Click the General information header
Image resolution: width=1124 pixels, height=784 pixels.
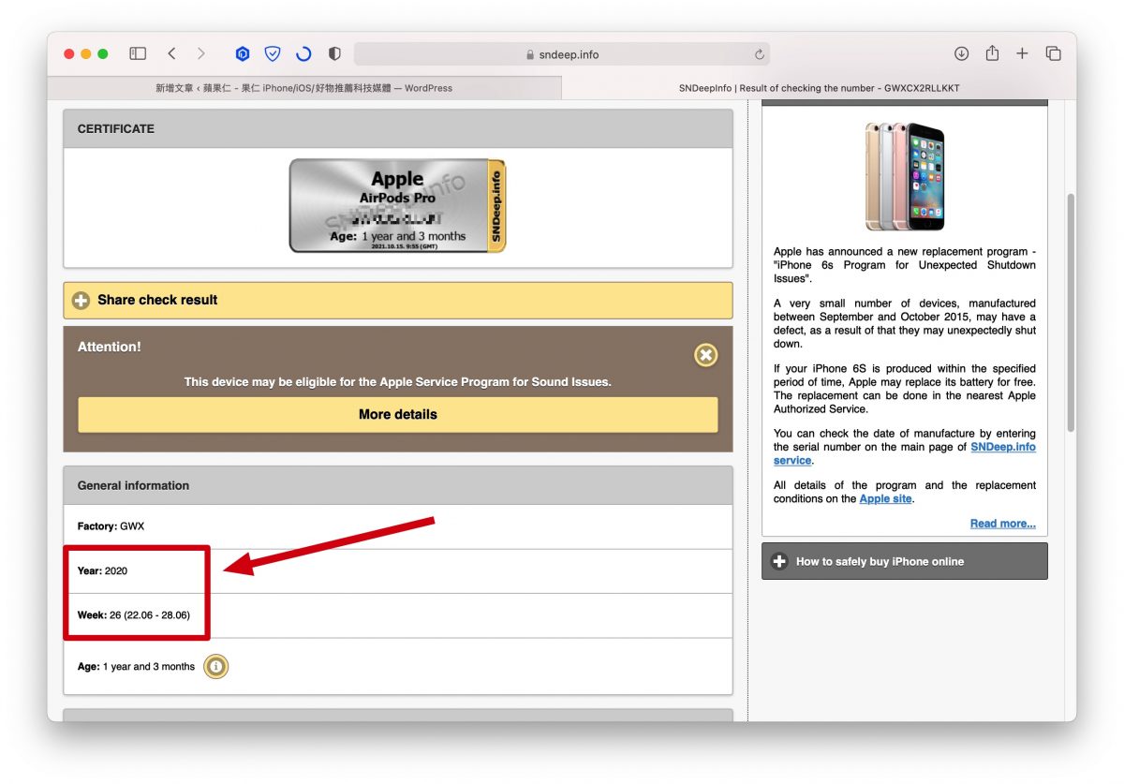[x=398, y=485]
